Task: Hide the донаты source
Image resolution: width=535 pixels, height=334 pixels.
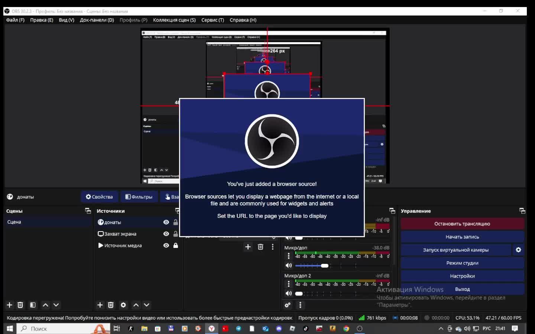Action: (166, 222)
